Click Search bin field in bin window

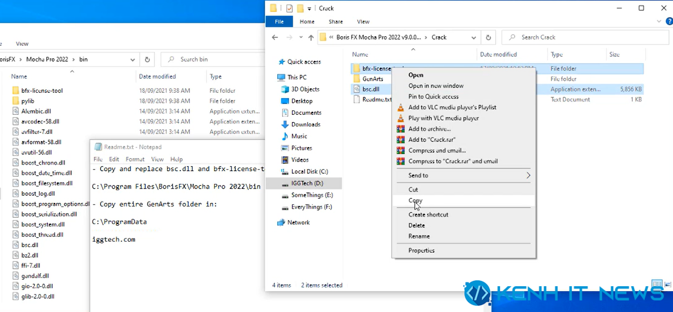[213, 59]
